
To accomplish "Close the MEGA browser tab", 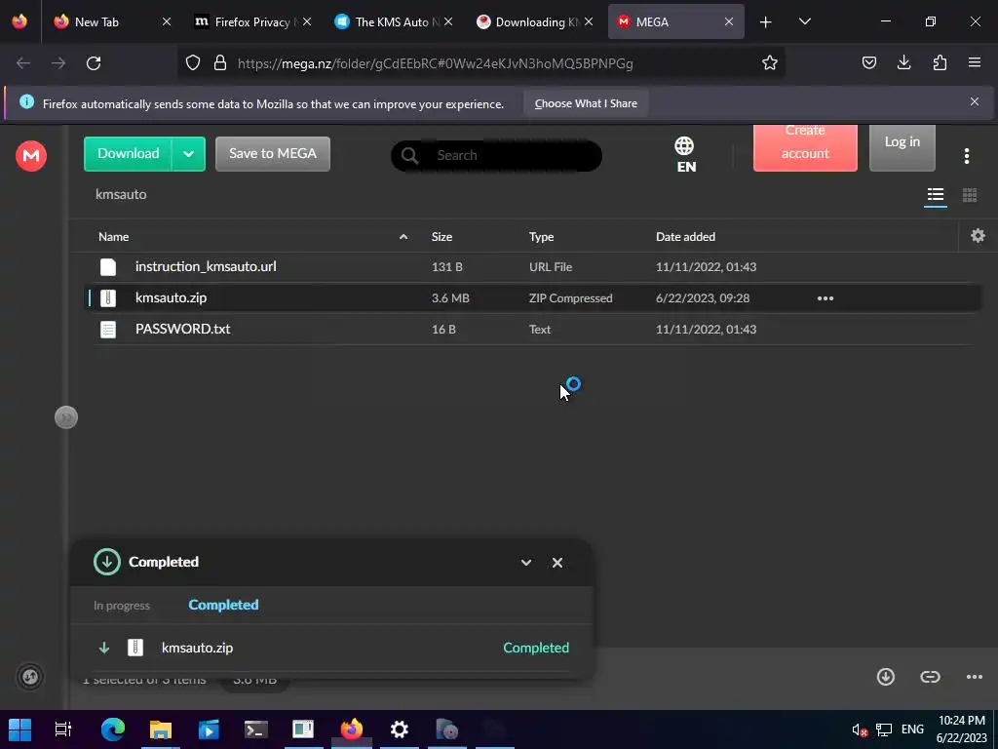I will [x=729, y=21].
